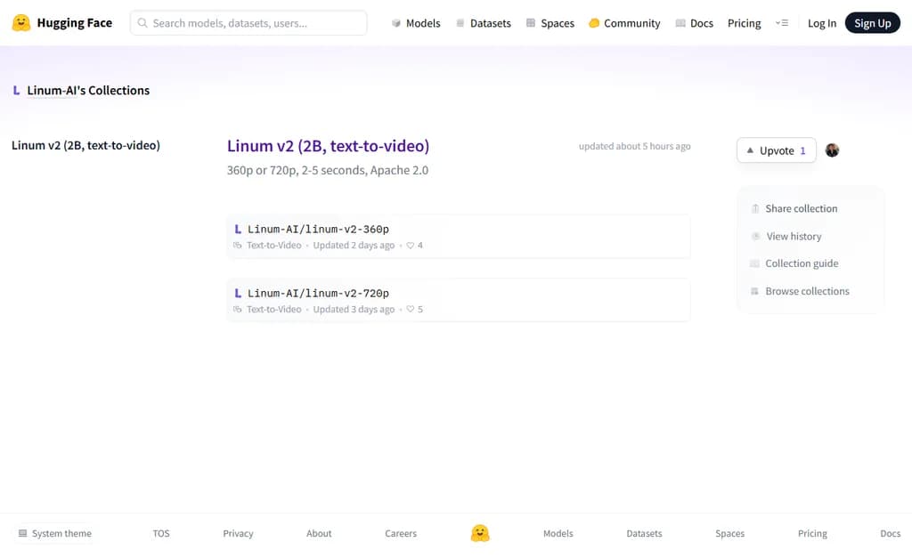Toggle the Upvote button

tap(774, 150)
